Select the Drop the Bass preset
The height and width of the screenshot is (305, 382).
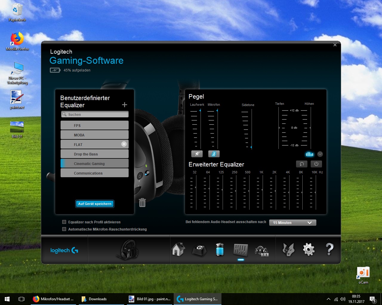tap(95, 154)
